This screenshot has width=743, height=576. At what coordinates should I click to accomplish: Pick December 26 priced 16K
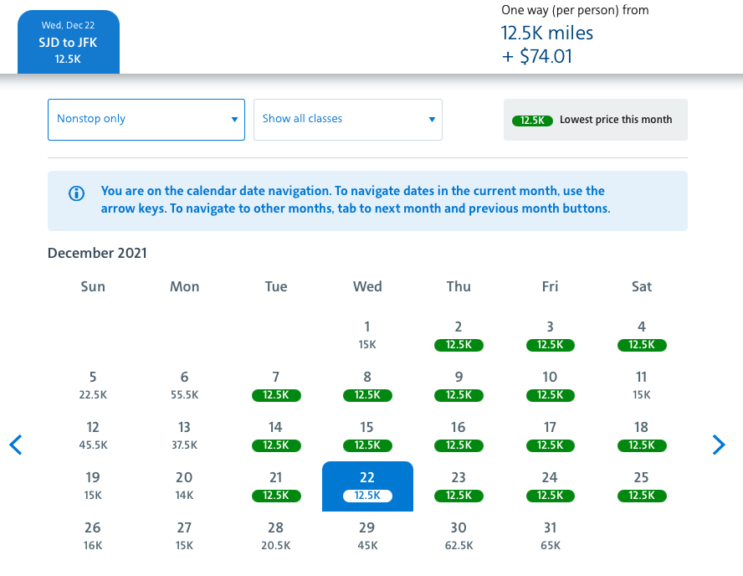[x=93, y=536]
